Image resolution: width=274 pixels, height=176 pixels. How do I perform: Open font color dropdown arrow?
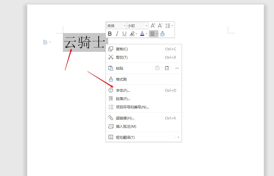click(x=146, y=34)
